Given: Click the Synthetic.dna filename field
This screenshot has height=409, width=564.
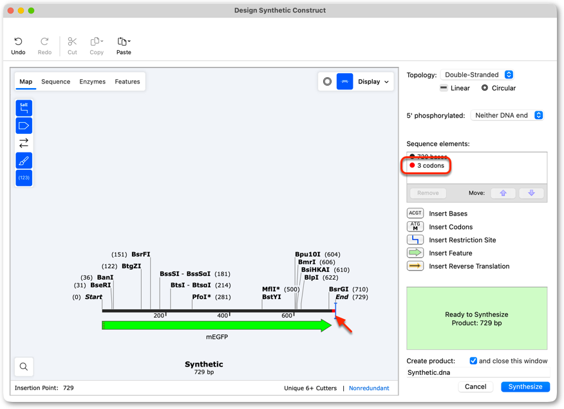Looking at the screenshot, I should tap(478, 373).
